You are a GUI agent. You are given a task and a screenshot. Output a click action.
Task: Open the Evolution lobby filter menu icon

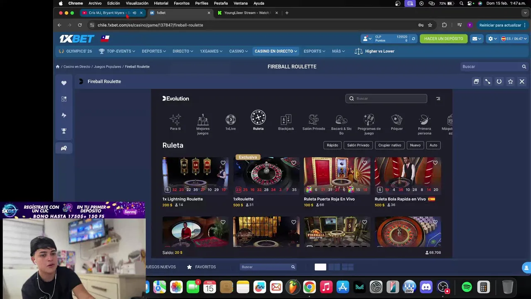click(x=438, y=98)
